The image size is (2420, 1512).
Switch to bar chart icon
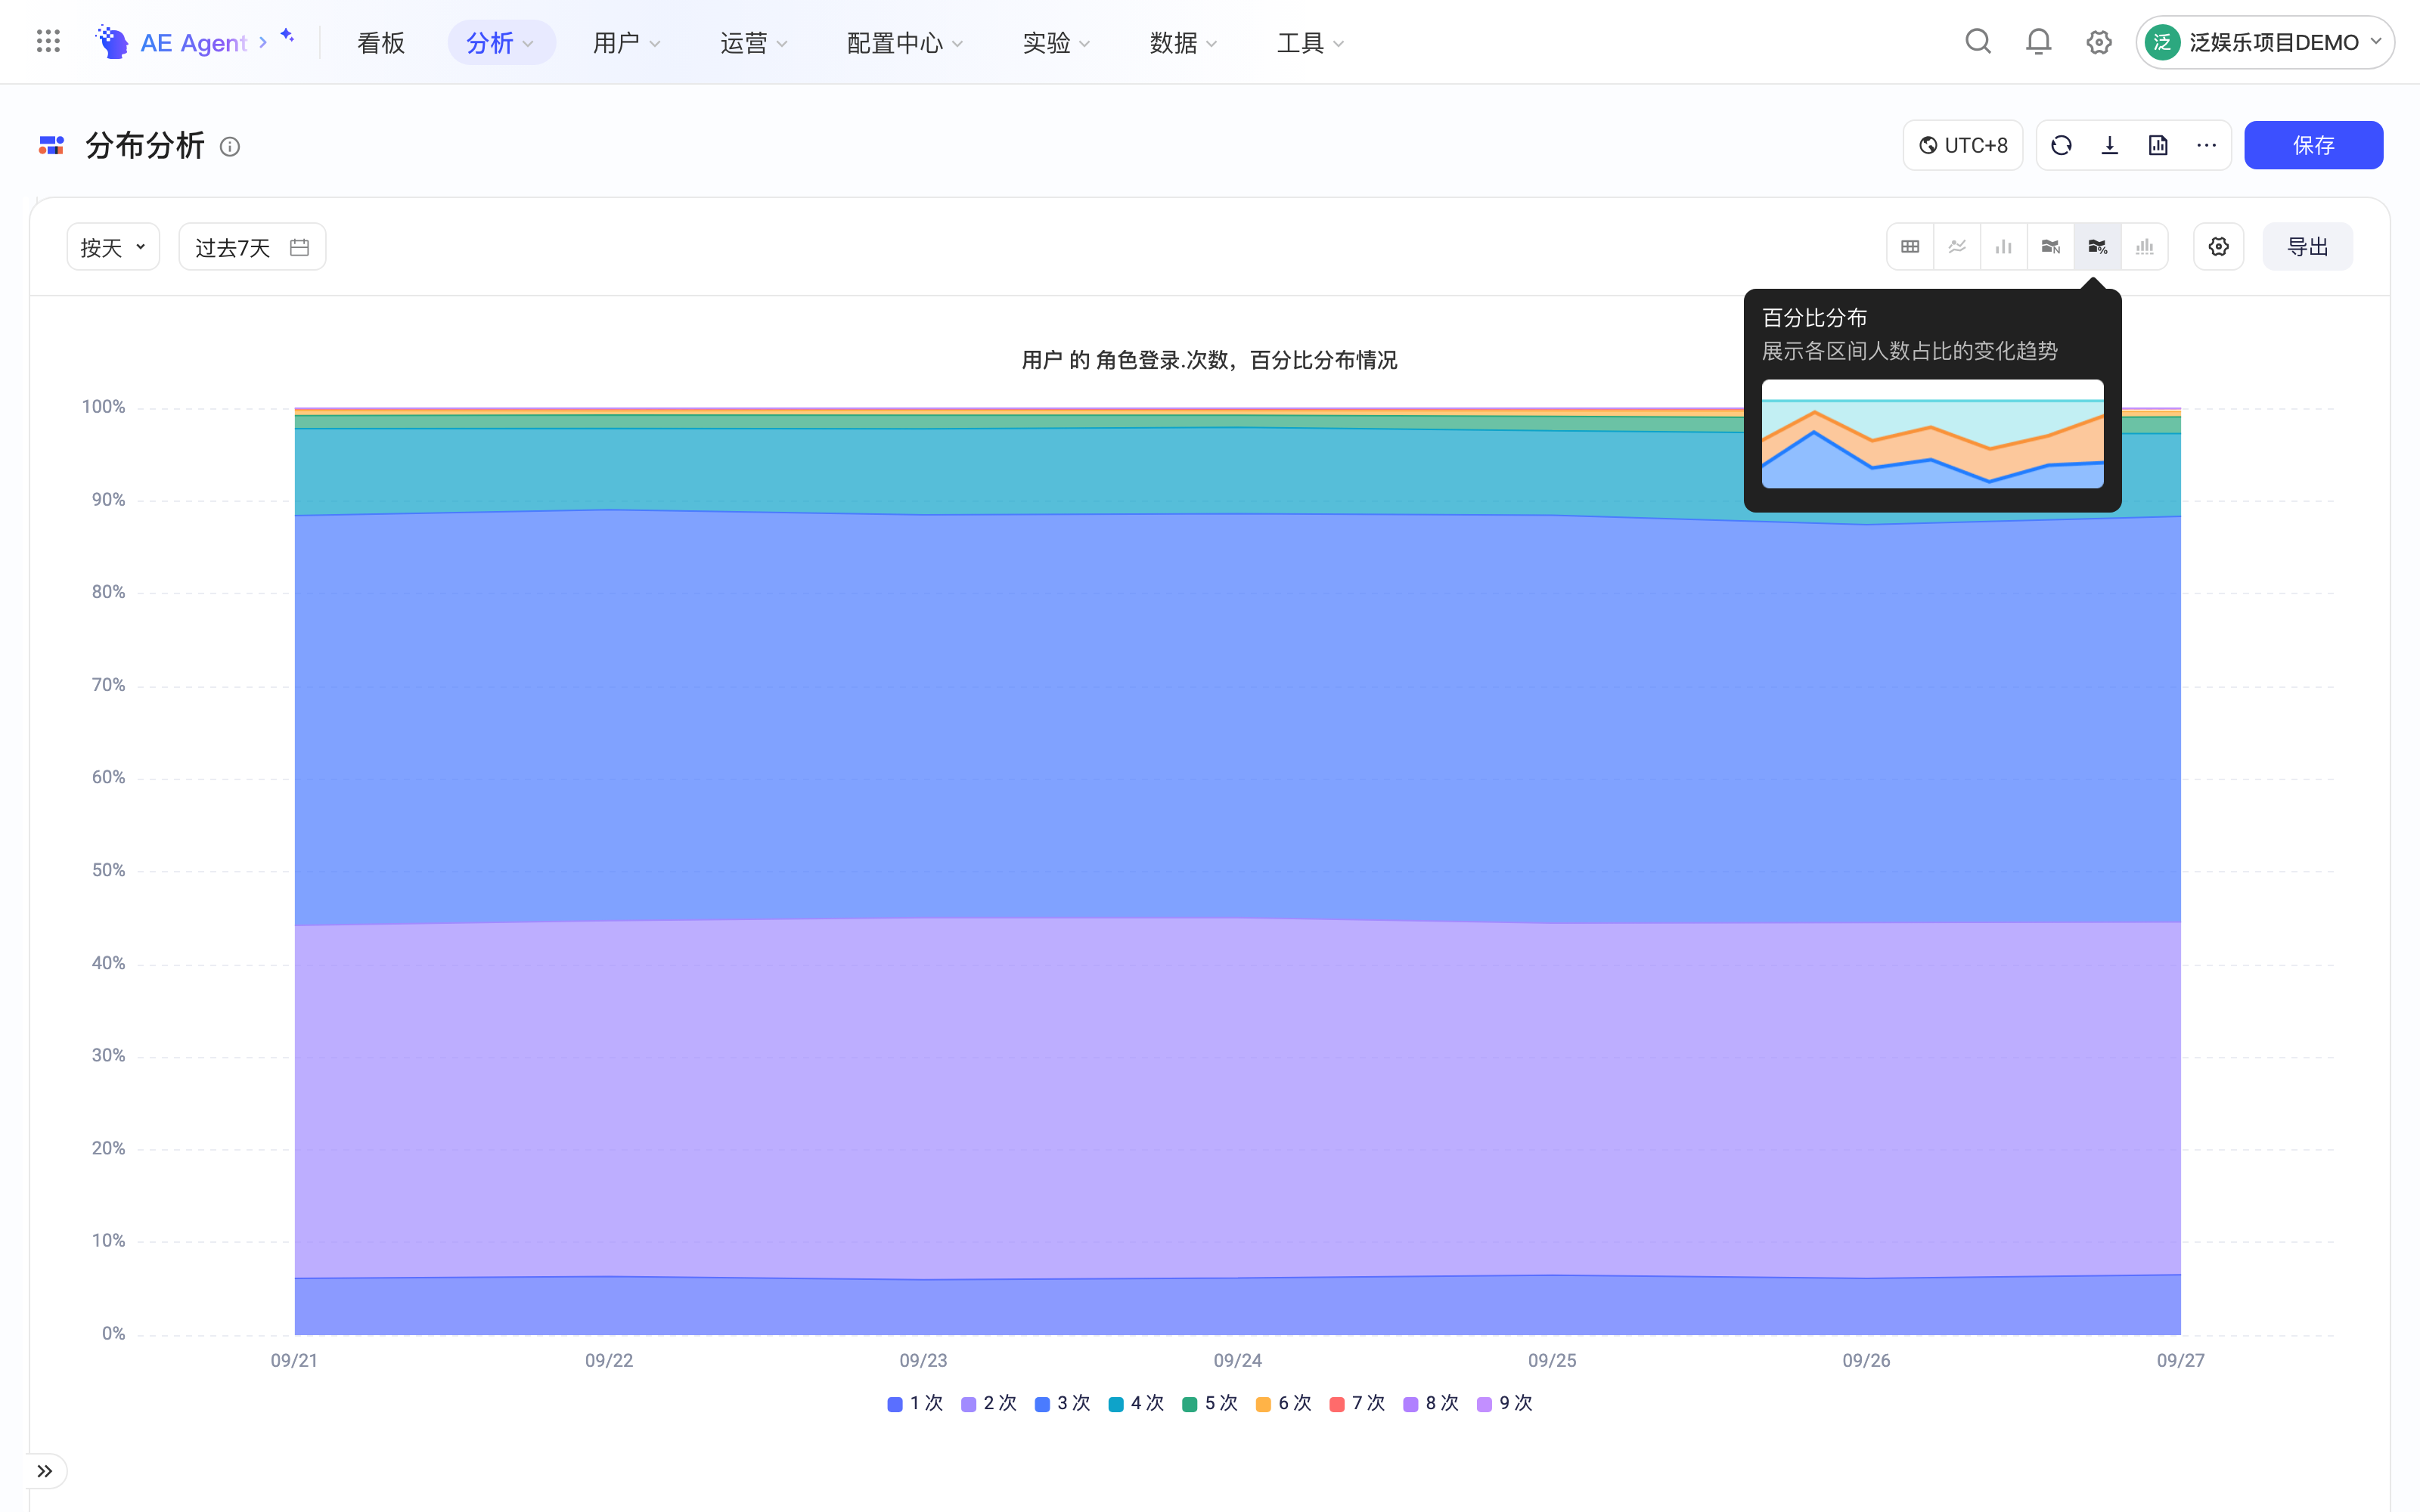[x=2004, y=247]
